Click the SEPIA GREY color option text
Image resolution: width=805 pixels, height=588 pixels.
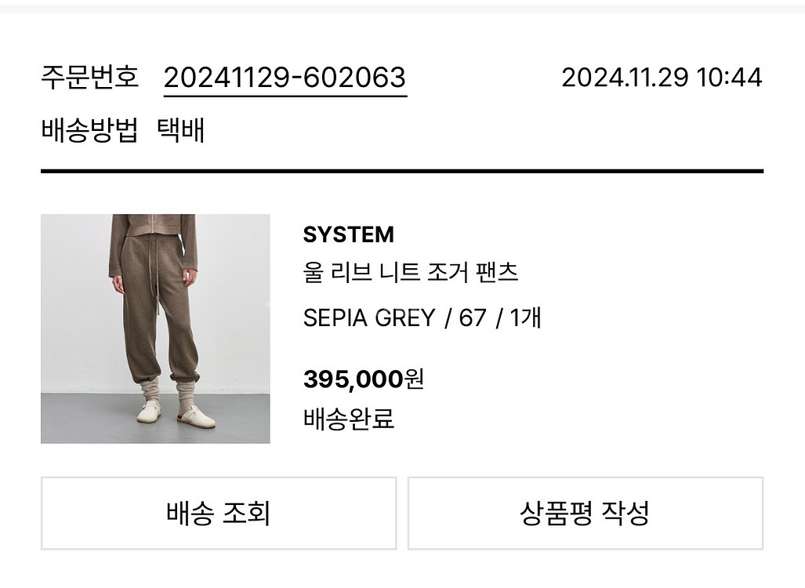368,318
